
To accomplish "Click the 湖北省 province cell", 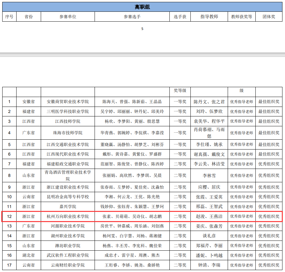I will (29, 255).
